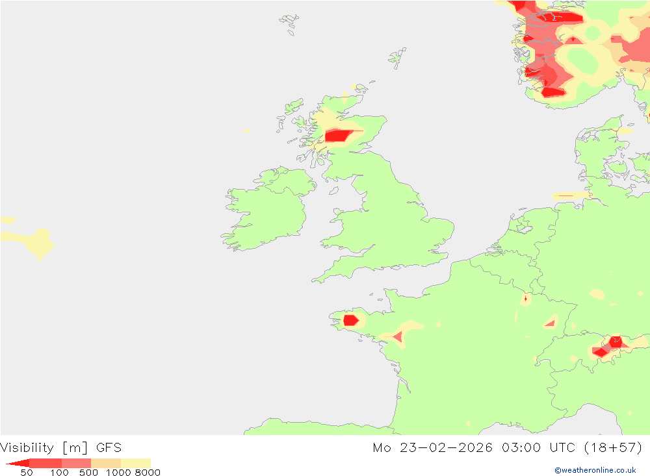Click the legend value label '8000'
Screen dimensions: 650x476
point(148,473)
